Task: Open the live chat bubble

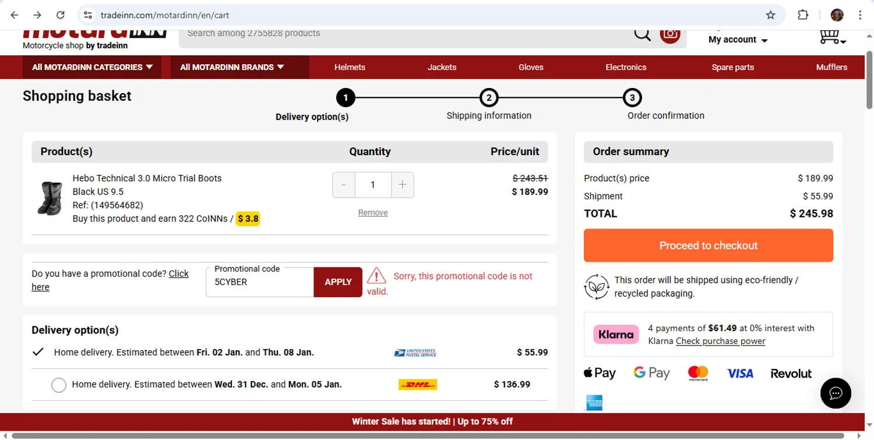Action: 836,393
